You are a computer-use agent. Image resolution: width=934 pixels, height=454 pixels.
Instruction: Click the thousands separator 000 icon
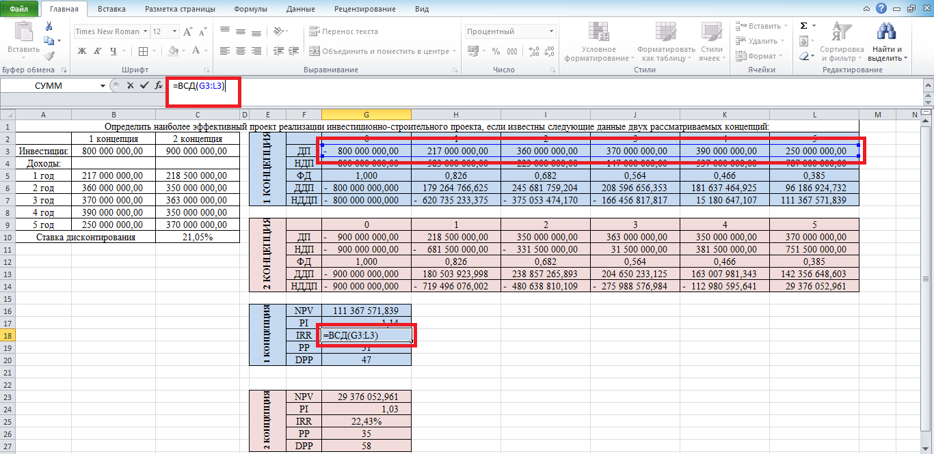[511, 51]
